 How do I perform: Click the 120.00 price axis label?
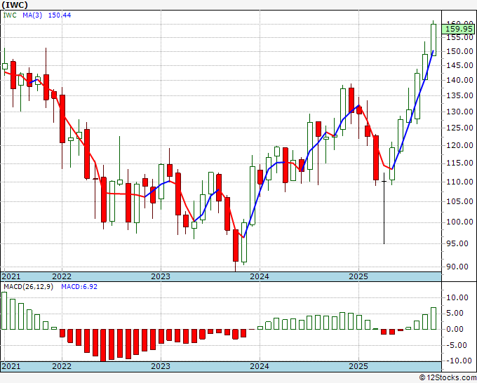tap(459, 145)
